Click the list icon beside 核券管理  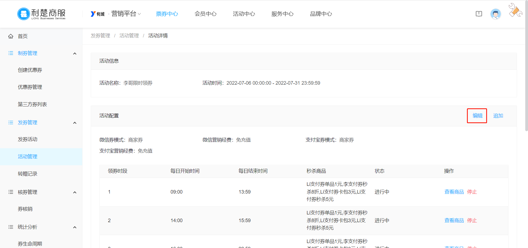coord(11,192)
